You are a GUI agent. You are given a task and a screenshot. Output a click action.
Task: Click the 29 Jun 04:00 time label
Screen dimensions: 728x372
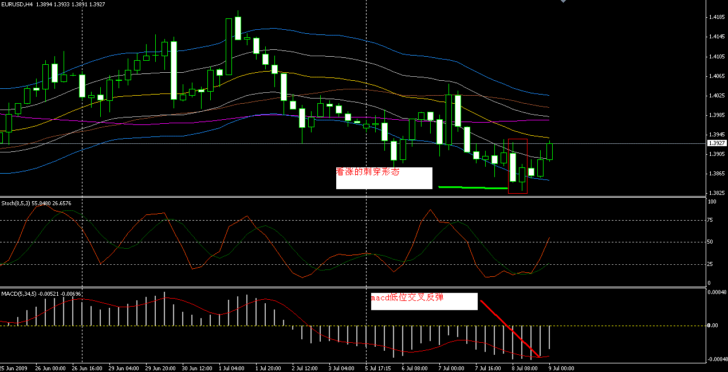[124, 368]
